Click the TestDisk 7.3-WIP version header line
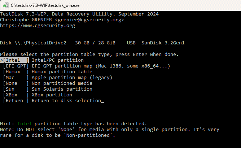 (79, 14)
